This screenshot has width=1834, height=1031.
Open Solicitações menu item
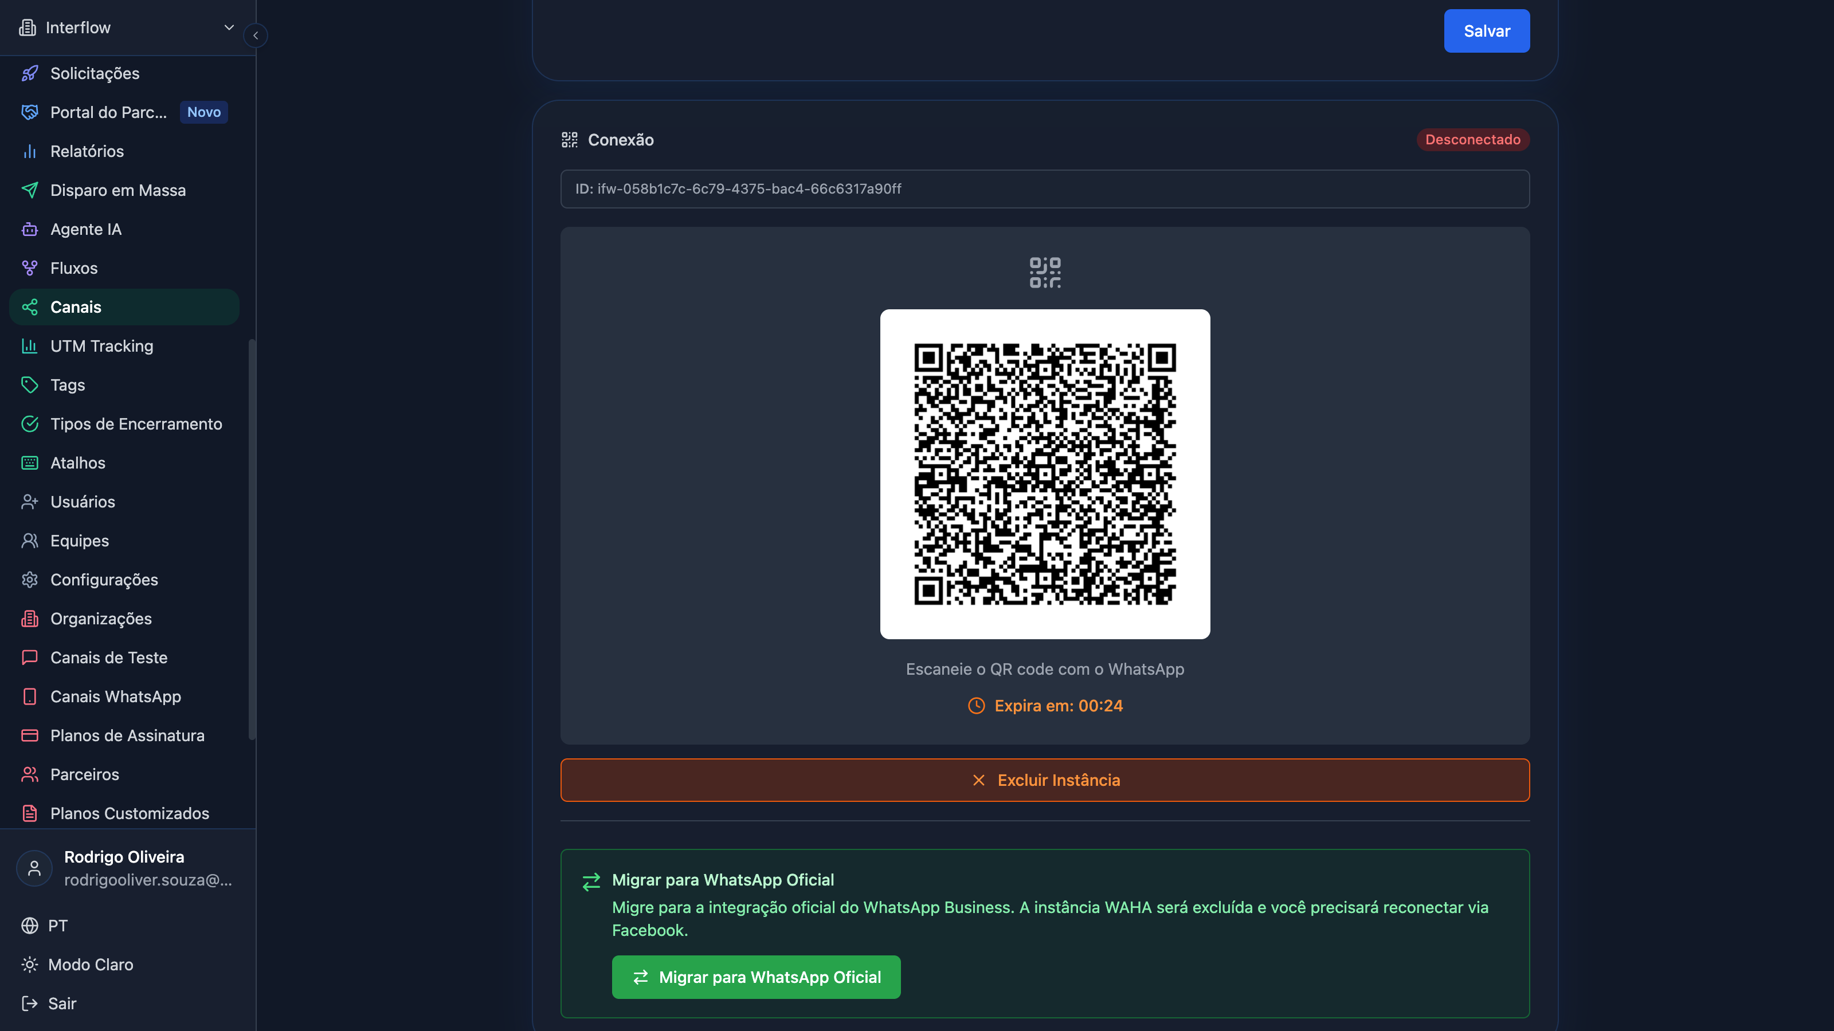(124, 73)
